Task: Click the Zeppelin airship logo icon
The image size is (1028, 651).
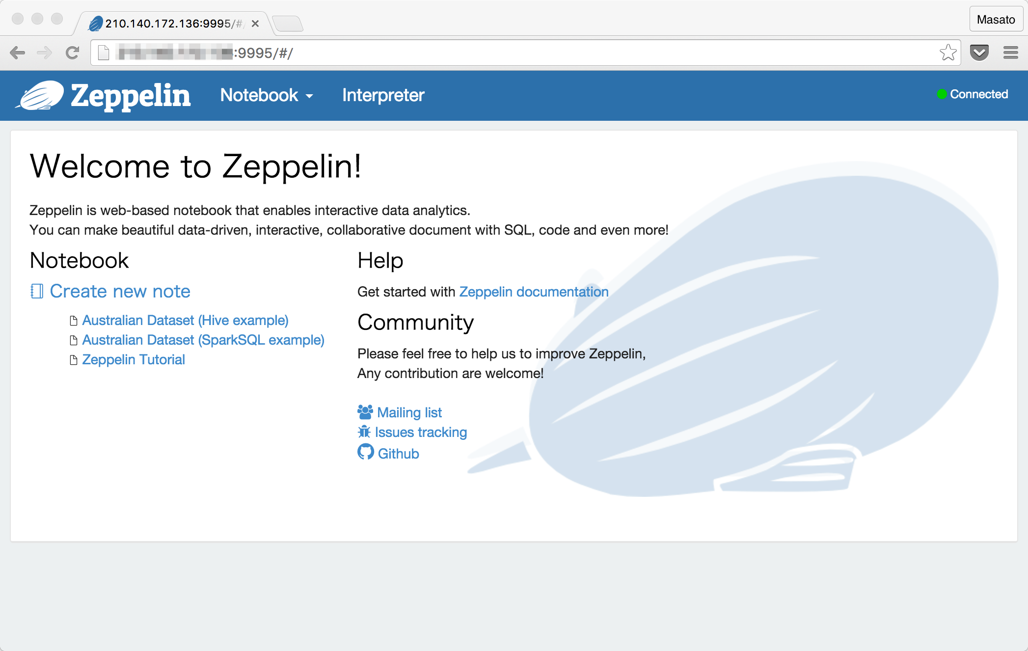Action: click(40, 95)
